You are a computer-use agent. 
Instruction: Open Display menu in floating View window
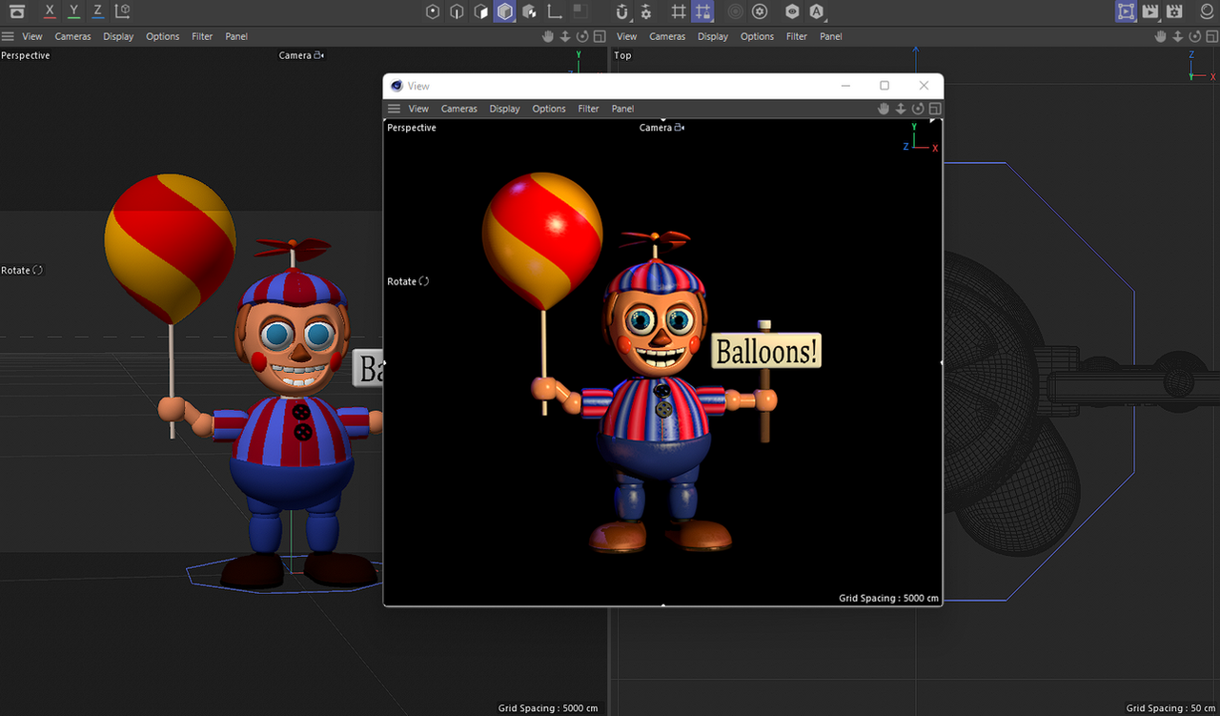tap(504, 109)
